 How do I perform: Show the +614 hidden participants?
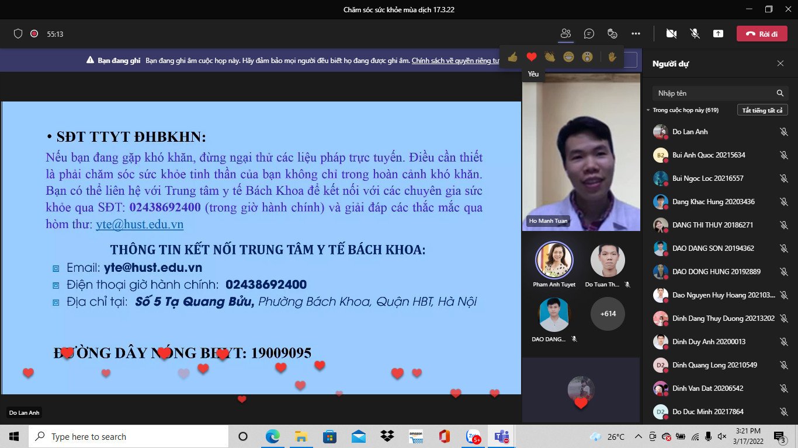pyautogui.click(x=608, y=313)
